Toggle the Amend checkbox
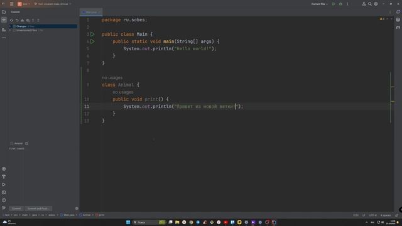402x226 pixels. [12, 144]
